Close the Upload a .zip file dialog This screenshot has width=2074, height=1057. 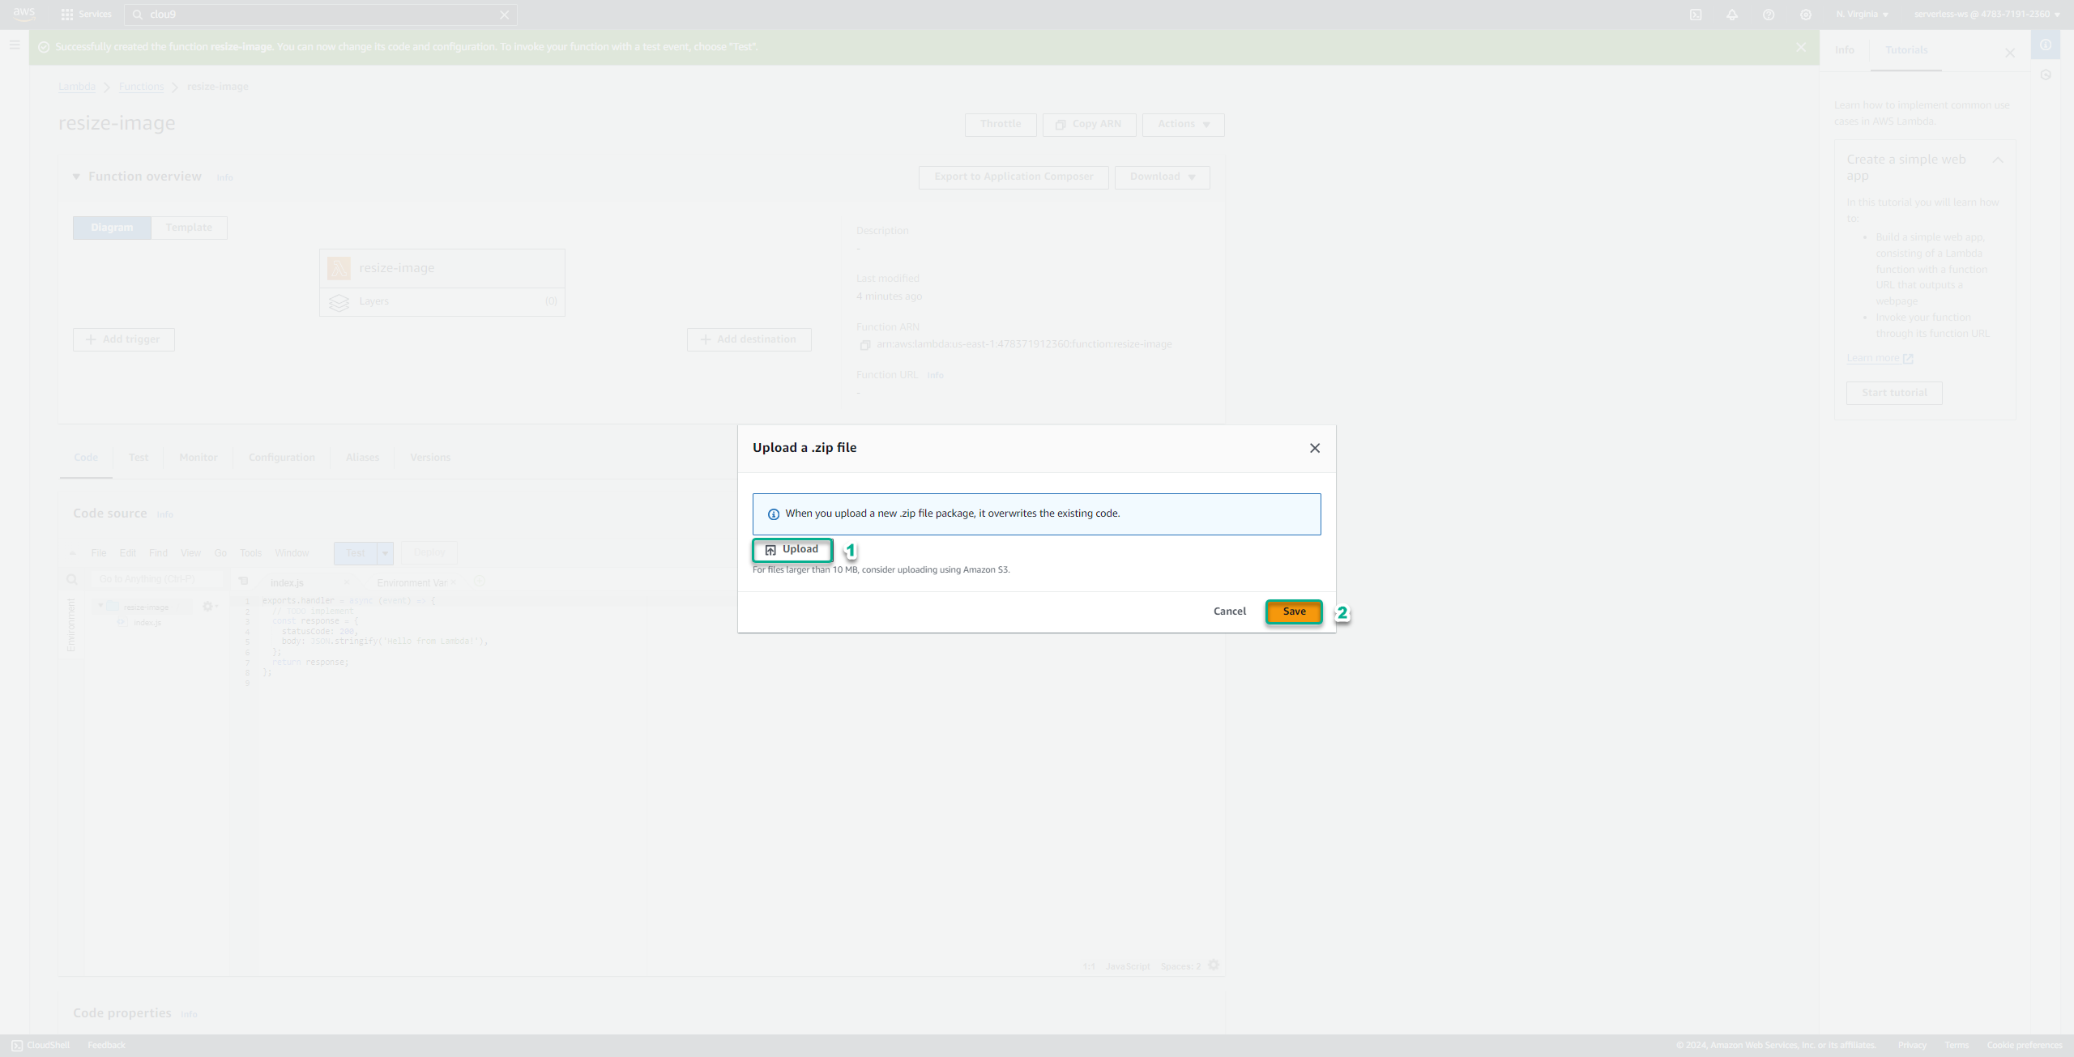[x=1315, y=448]
